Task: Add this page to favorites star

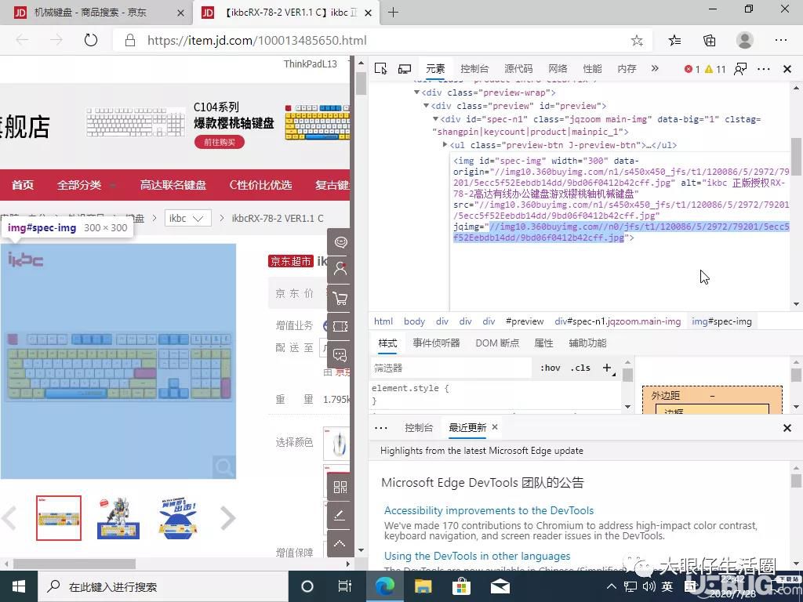Action: [x=637, y=41]
